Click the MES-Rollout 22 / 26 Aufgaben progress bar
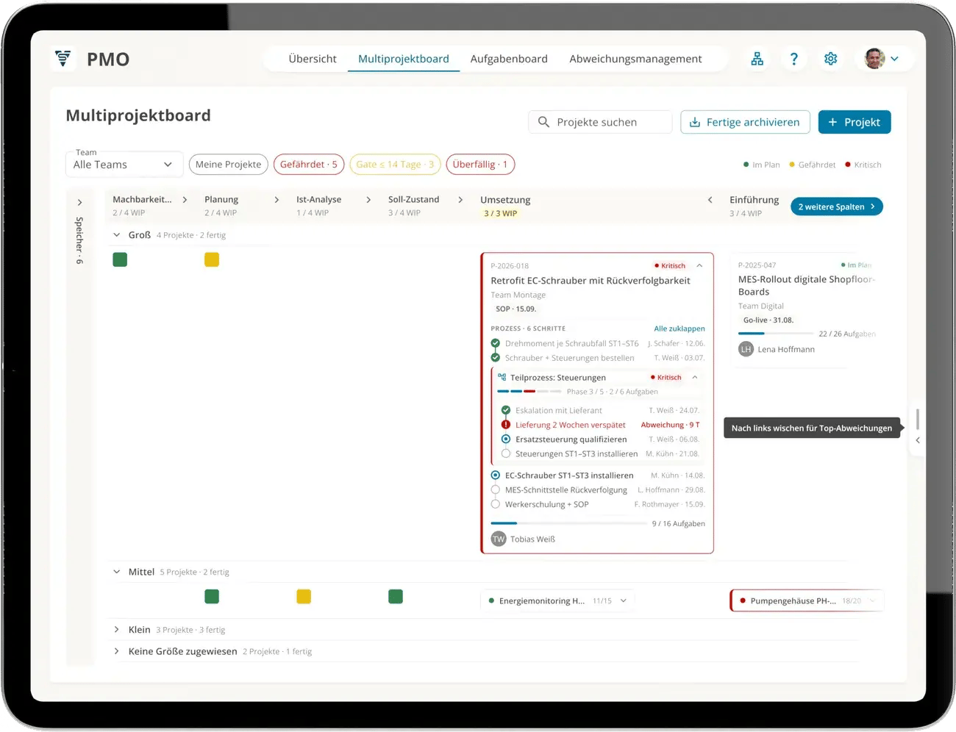956x732 pixels. pyautogui.click(x=775, y=334)
